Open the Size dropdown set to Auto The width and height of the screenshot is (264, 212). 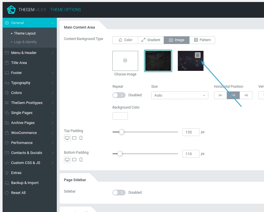[x=180, y=95]
